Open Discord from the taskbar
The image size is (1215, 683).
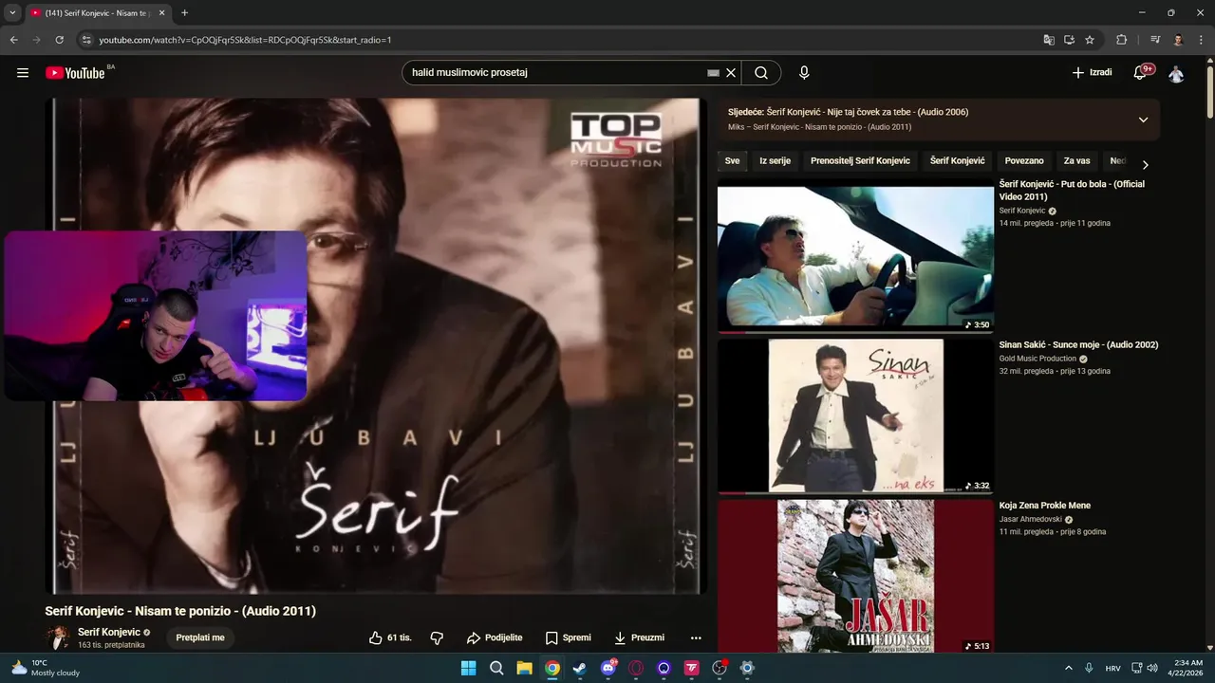click(x=608, y=668)
